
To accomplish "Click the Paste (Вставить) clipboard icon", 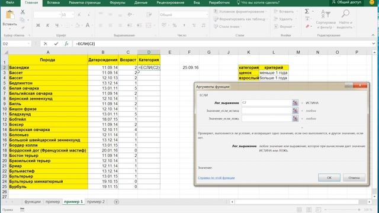I will (x=10, y=15).
